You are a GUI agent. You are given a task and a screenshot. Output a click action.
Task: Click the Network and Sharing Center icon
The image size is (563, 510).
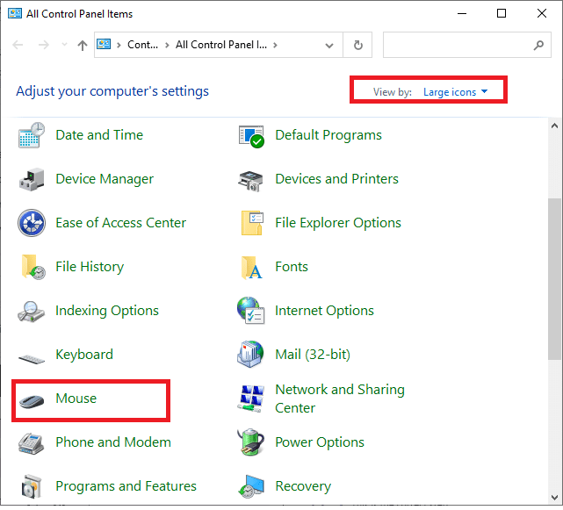(x=251, y=399)
